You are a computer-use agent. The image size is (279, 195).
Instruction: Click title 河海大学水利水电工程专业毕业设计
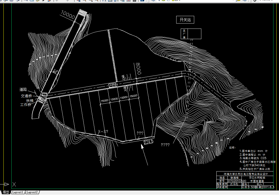tap(246, 174)
